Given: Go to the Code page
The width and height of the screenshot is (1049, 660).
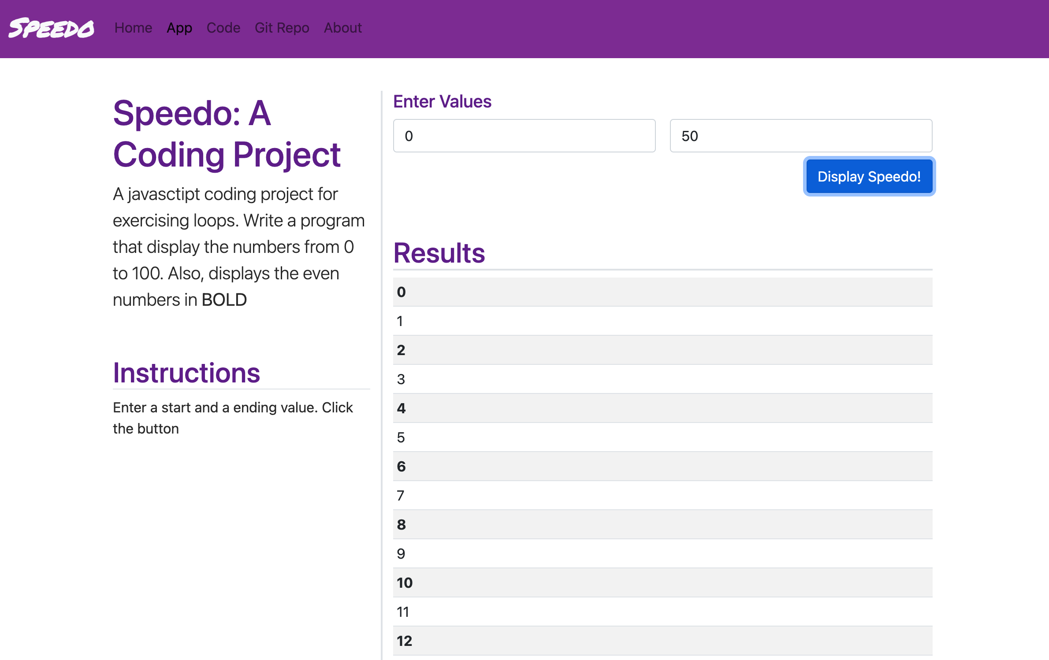Looking at the screenshot, I should [223, 28].
